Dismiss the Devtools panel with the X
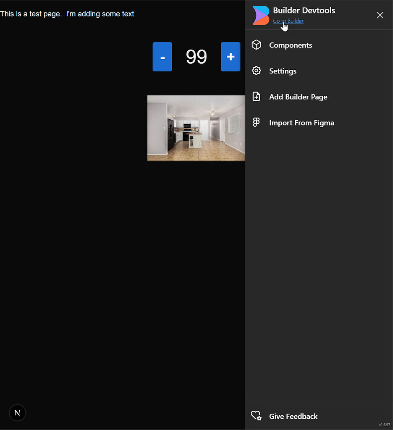Viewport: 393px width, 430px height. click(x=380, y=15)
